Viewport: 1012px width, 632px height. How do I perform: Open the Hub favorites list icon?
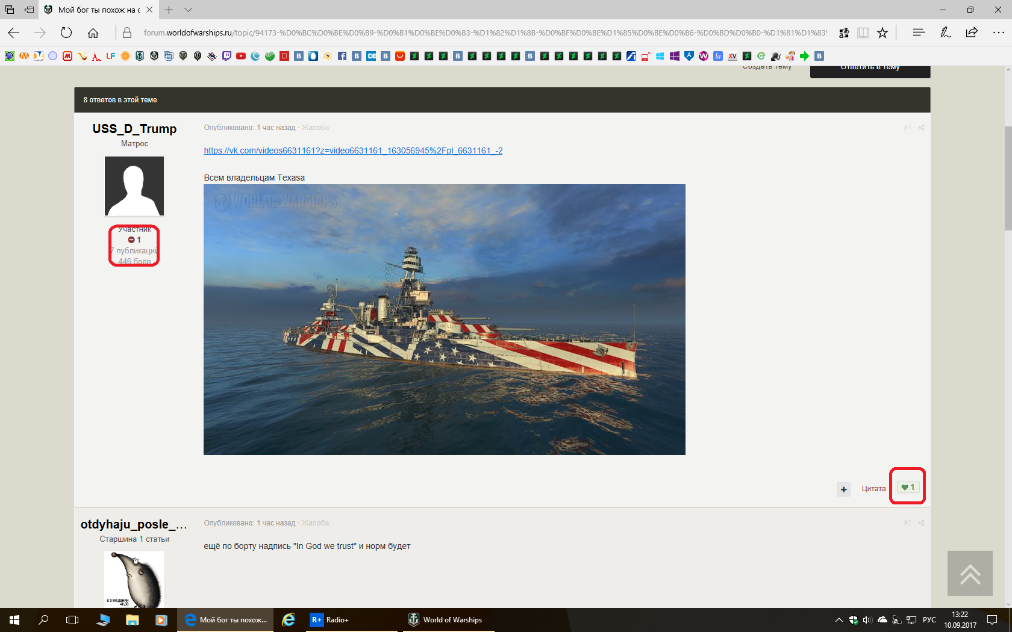pyautogui.click(x=919, y=33)
